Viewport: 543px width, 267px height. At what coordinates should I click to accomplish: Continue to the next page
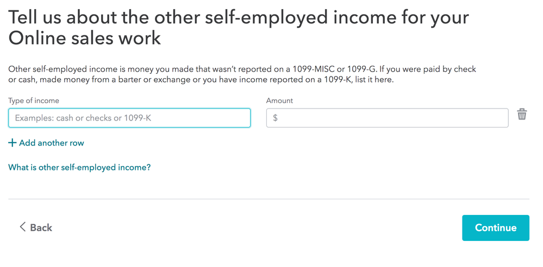click(x=496, y=227)
